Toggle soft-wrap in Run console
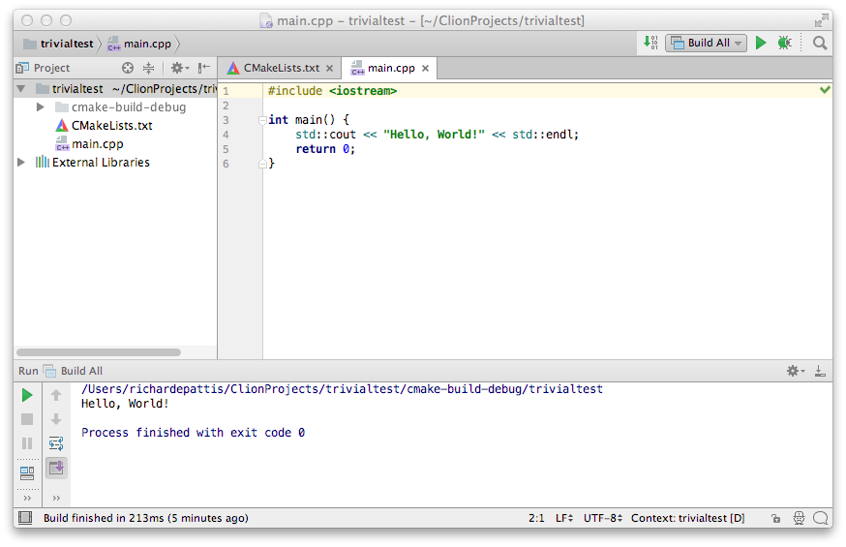This screenshot has height=547, width=846. click(x=56, y=443)
